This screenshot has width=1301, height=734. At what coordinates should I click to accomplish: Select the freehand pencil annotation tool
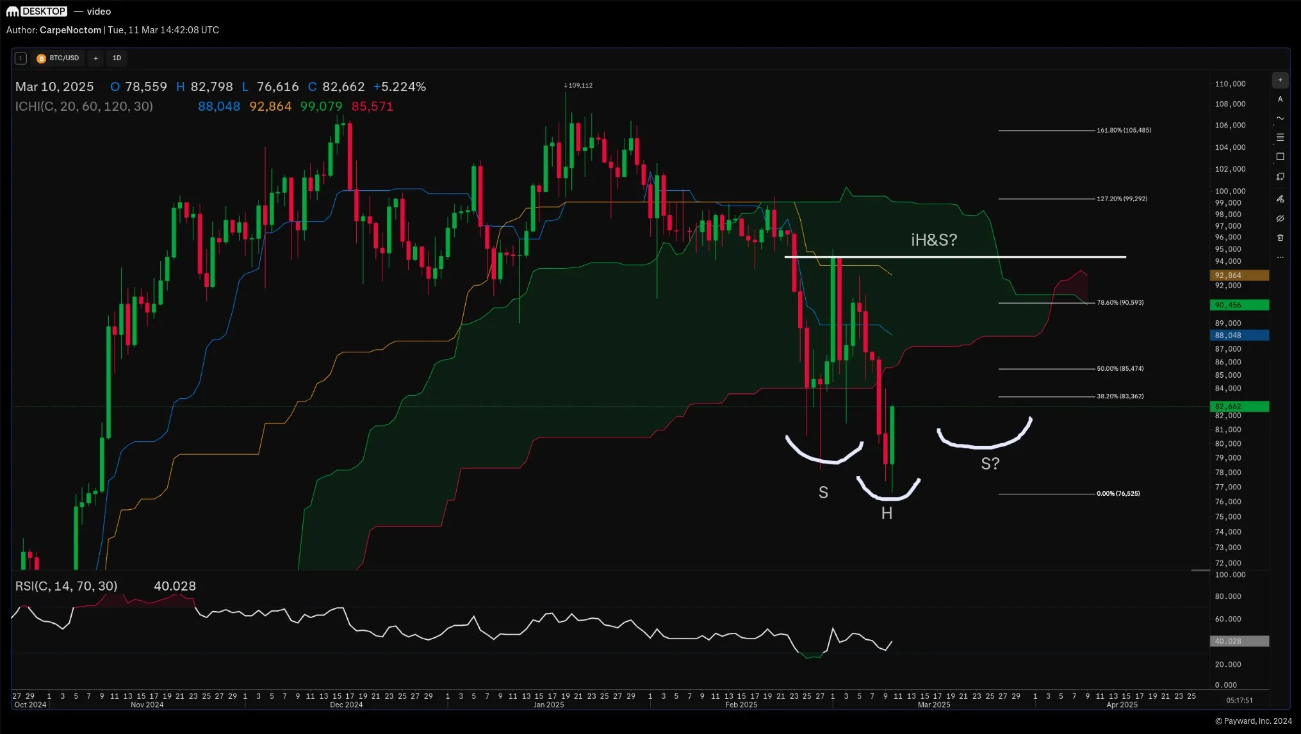point(1280,199)
